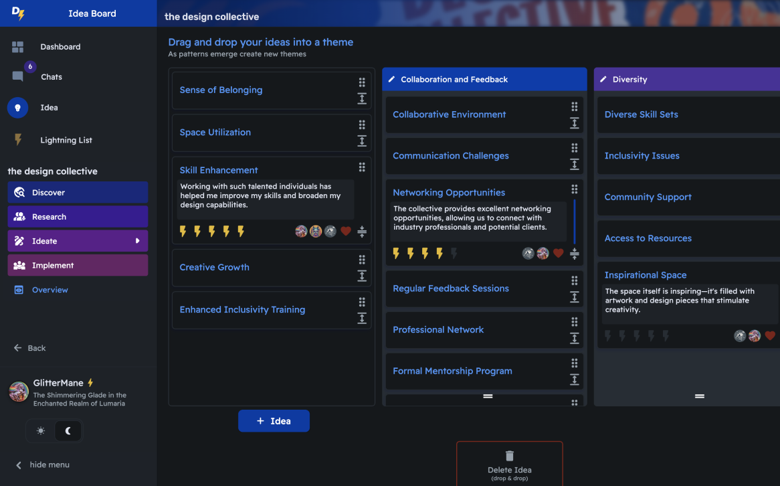This screenshot has width=780, height=486.
Task: Open the Discover stage
Action: pyautogui.click(x=78, y=192)
